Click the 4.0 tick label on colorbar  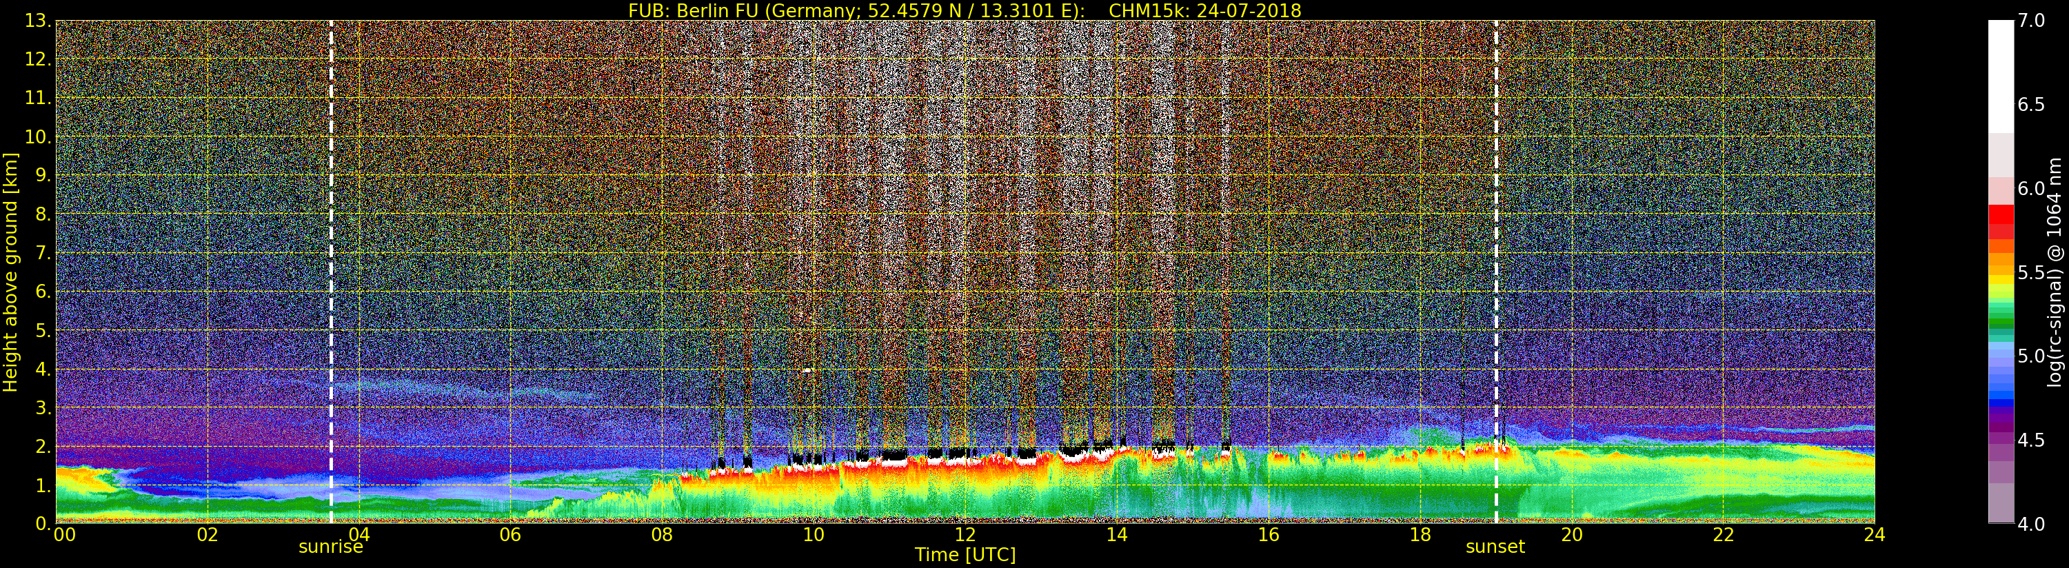[2031, 525]
